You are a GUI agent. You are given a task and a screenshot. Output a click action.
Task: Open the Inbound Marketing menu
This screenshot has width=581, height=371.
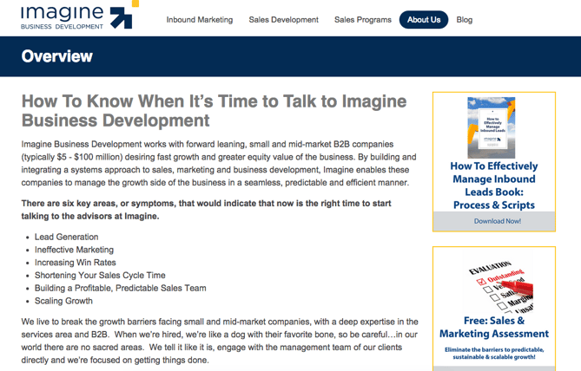click(x=200, y=19)
